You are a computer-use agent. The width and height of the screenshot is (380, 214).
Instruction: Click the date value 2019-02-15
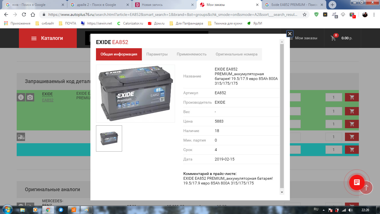click(x=225, y=159)
